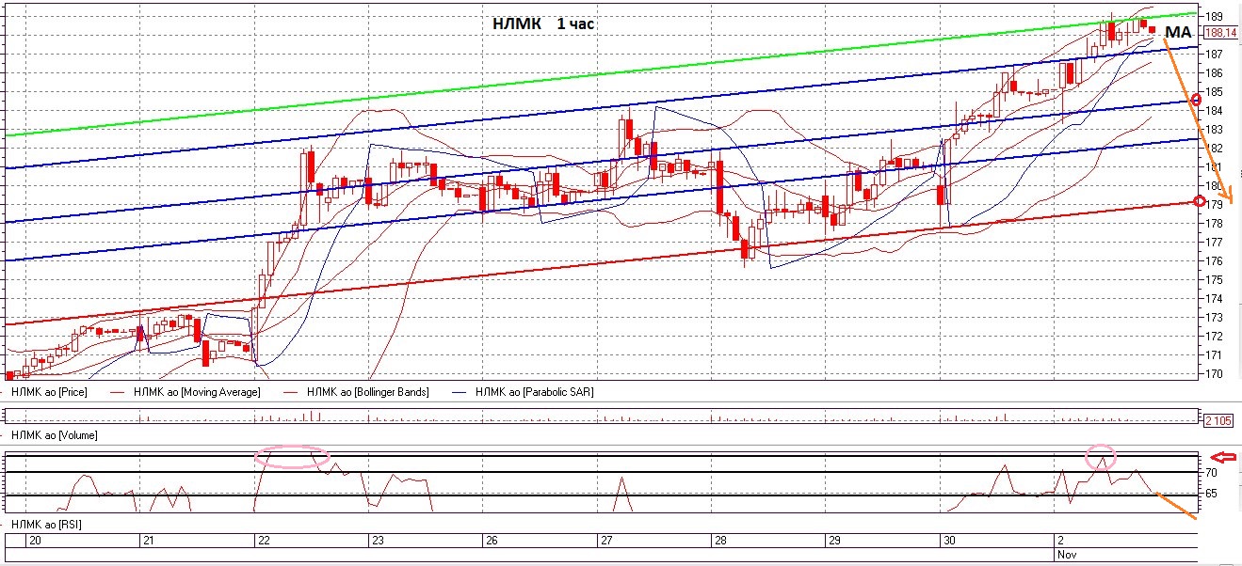
Task: Click the RSI scale level 70 label
Action: [x=1211, y=472]
